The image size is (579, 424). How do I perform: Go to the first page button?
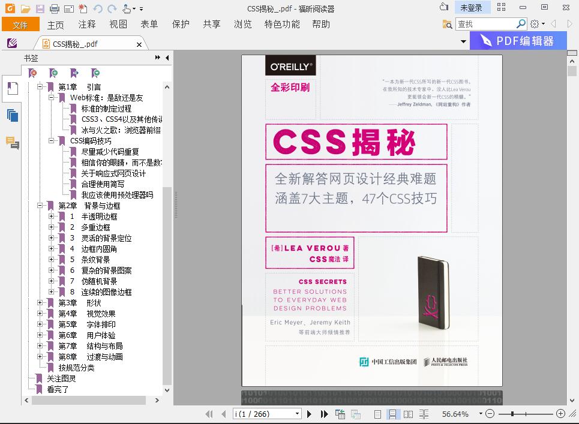pos(209,414)
